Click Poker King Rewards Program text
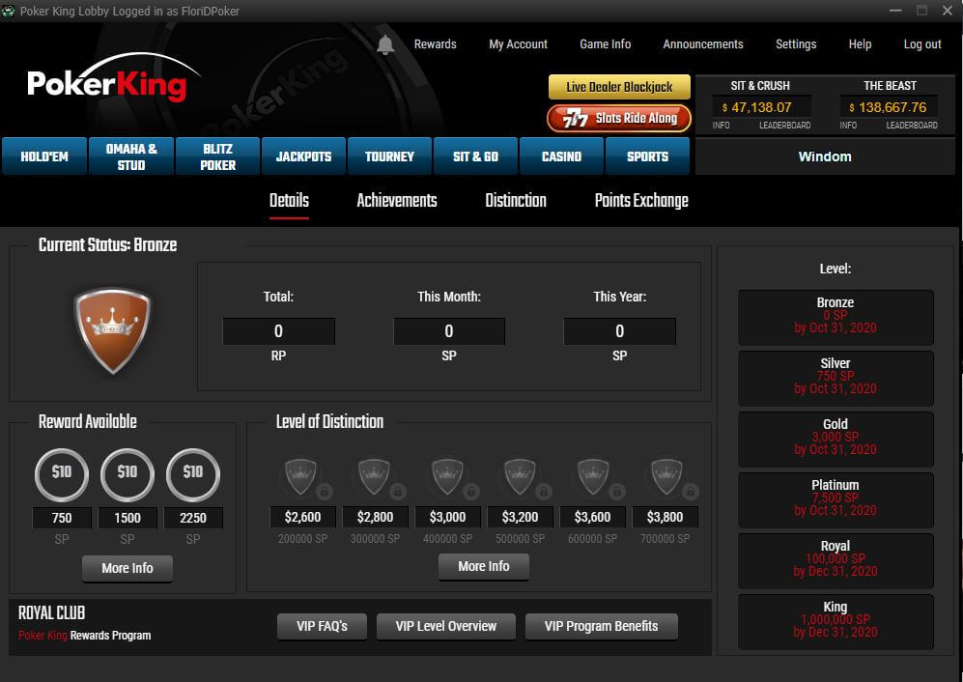963x682 pixels. (84, 636)
